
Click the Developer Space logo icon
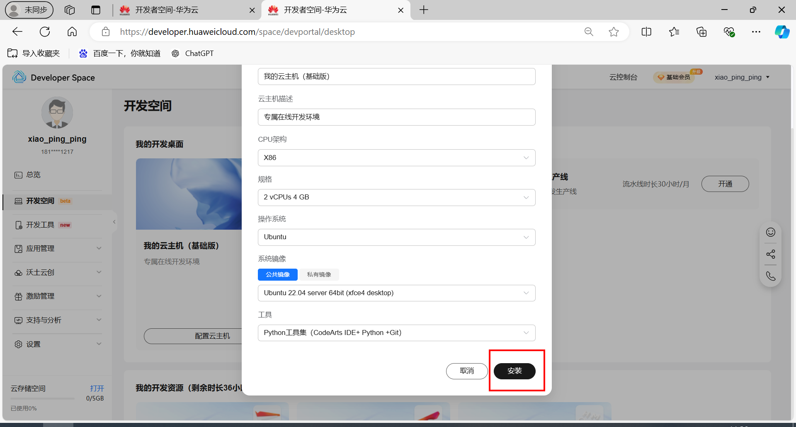[x=19, y=77]
